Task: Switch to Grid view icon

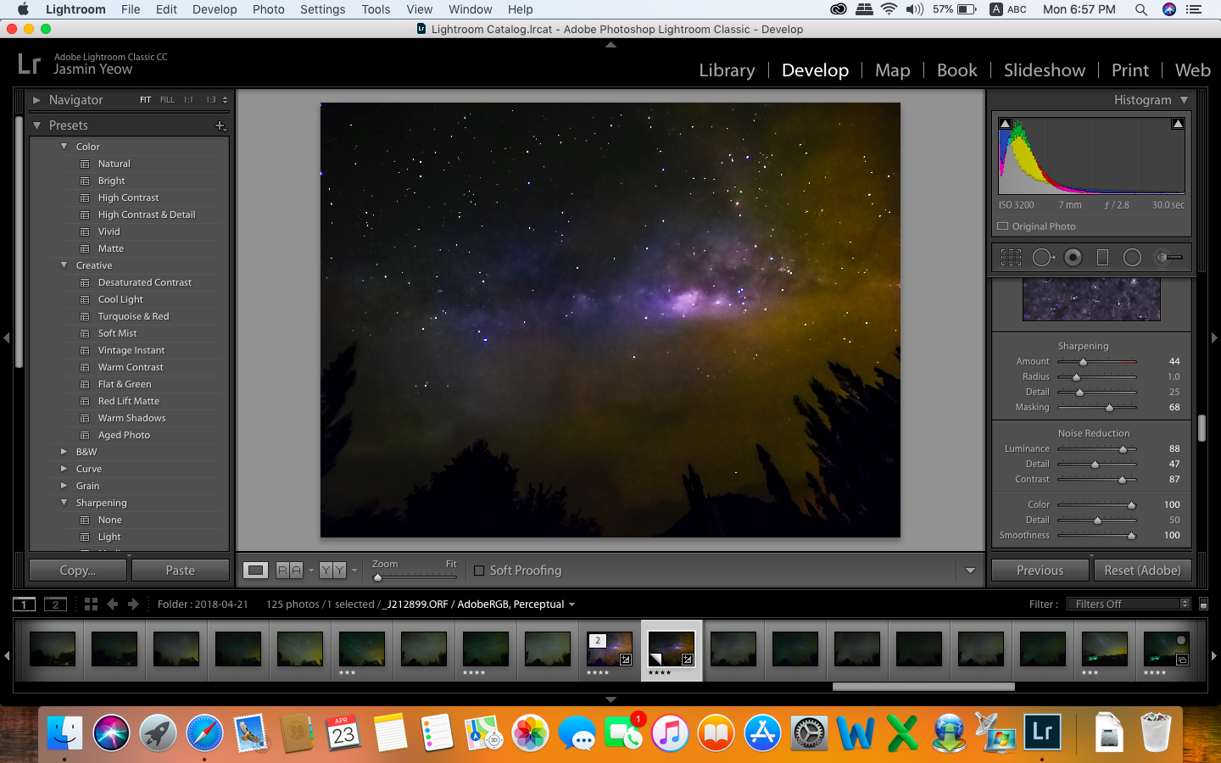Action: point(91,604)
